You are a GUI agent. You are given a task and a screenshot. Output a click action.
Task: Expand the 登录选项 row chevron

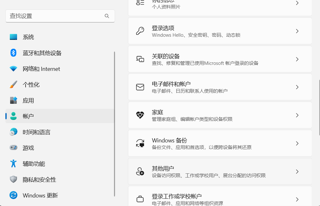(x=297, y=31)
